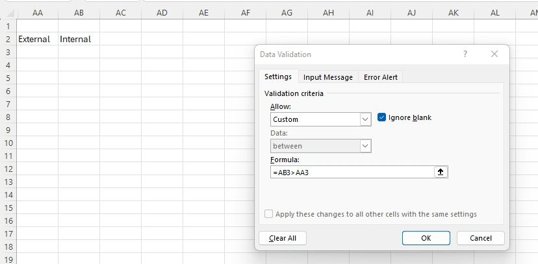Image resolution: width=538 pixels, height=264 pixels.
Task: Select column AA header
Action: [x=37, y=12]
